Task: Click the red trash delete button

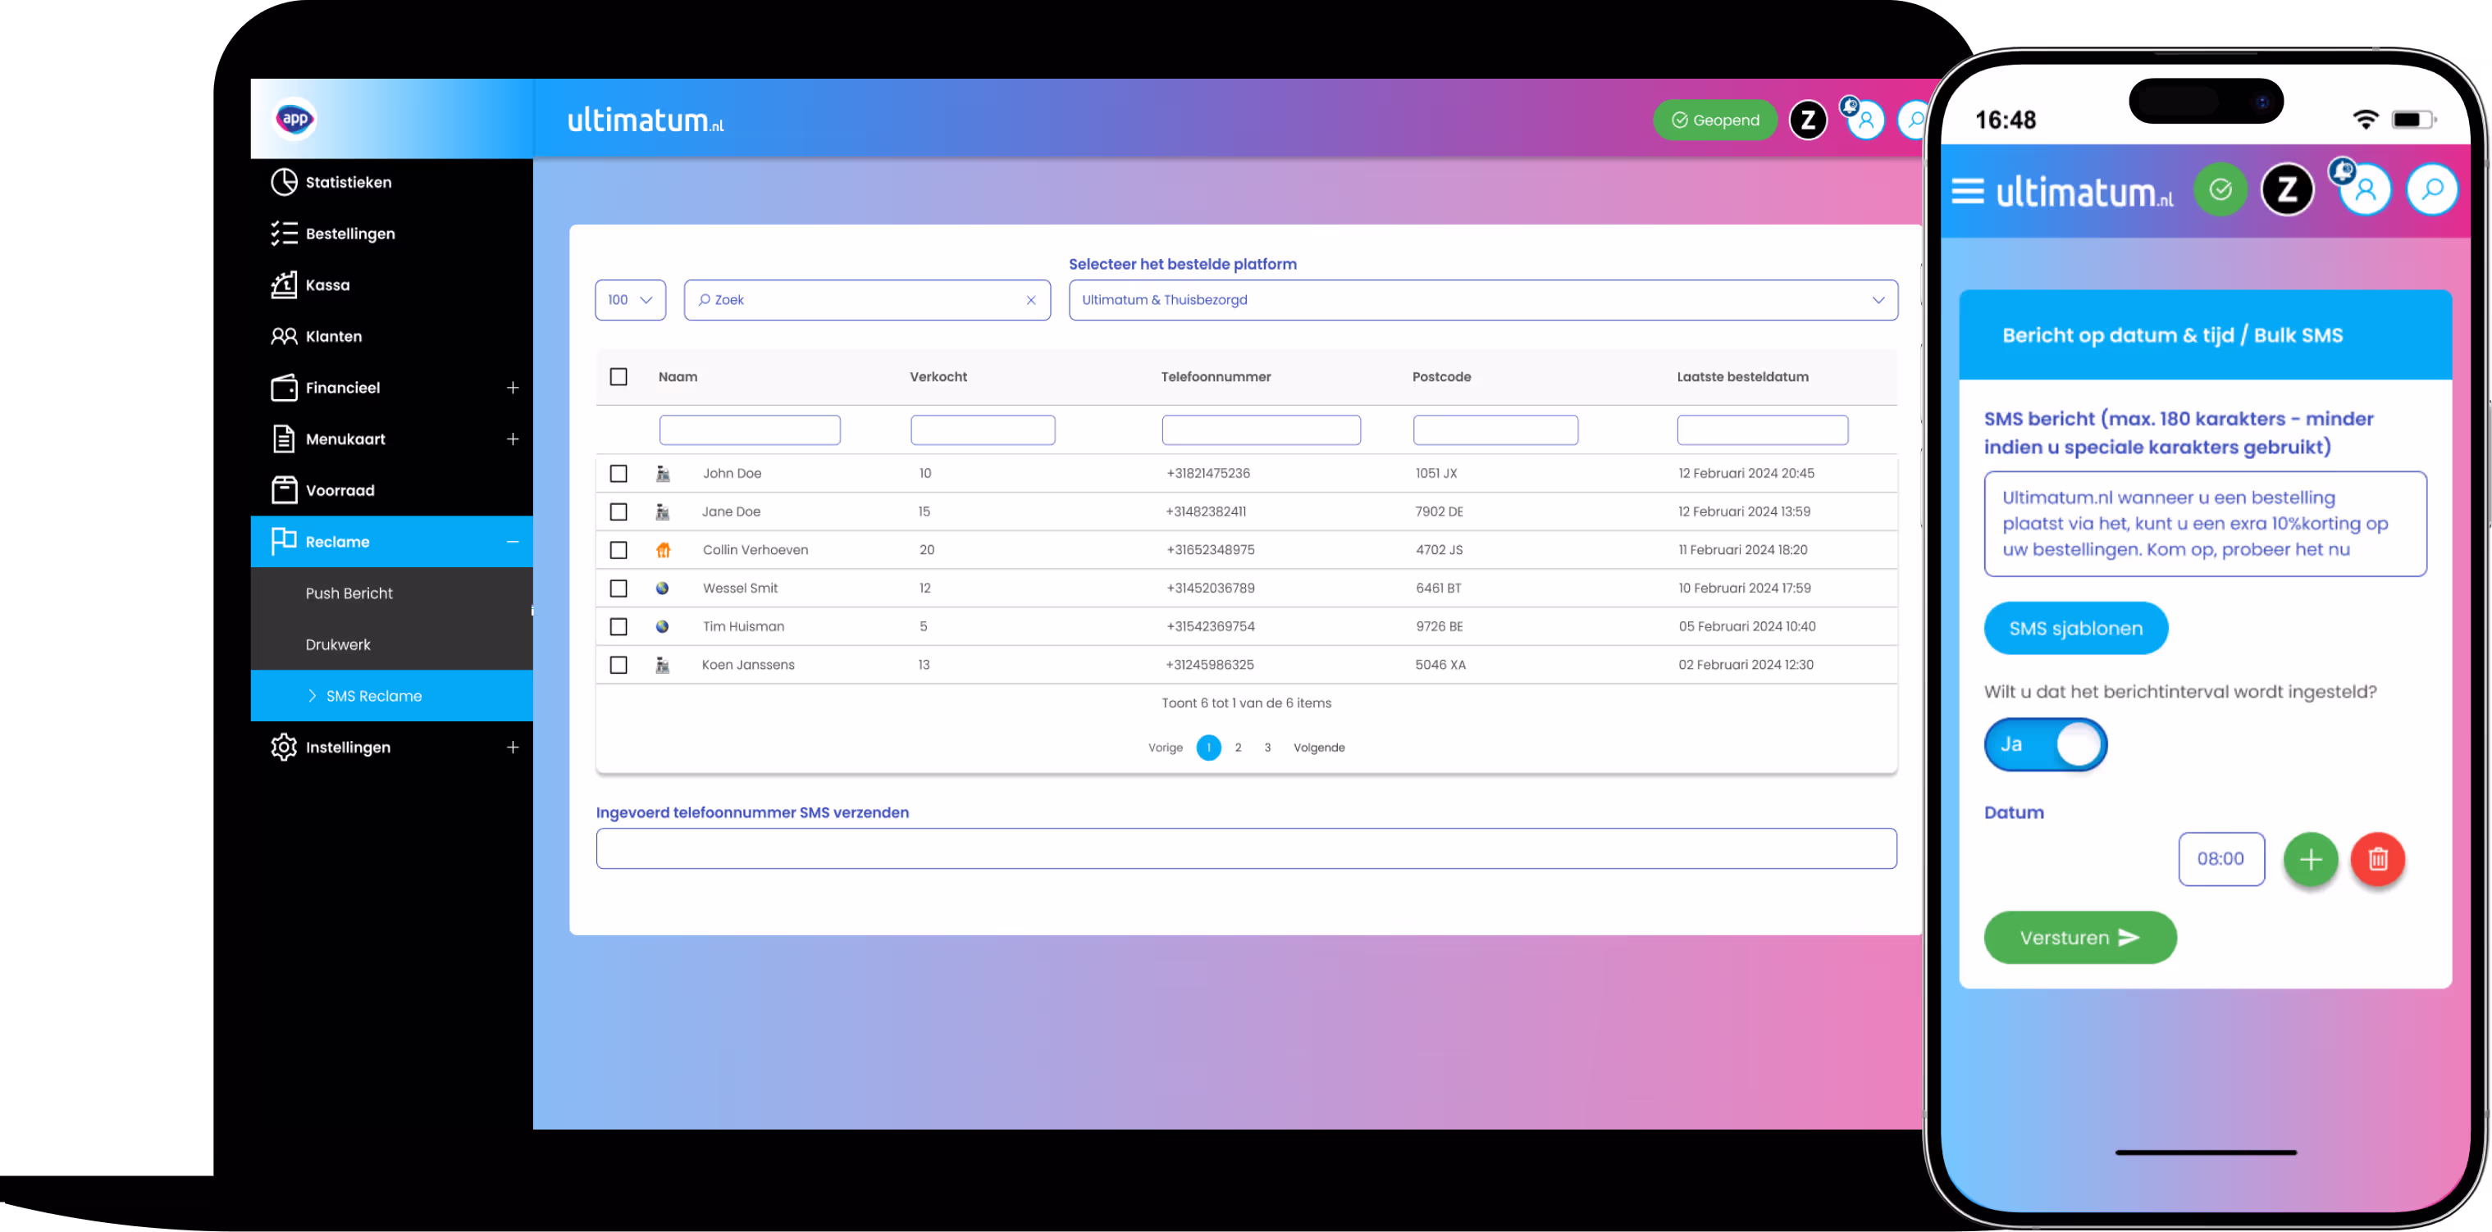Action: (2377, 859)
